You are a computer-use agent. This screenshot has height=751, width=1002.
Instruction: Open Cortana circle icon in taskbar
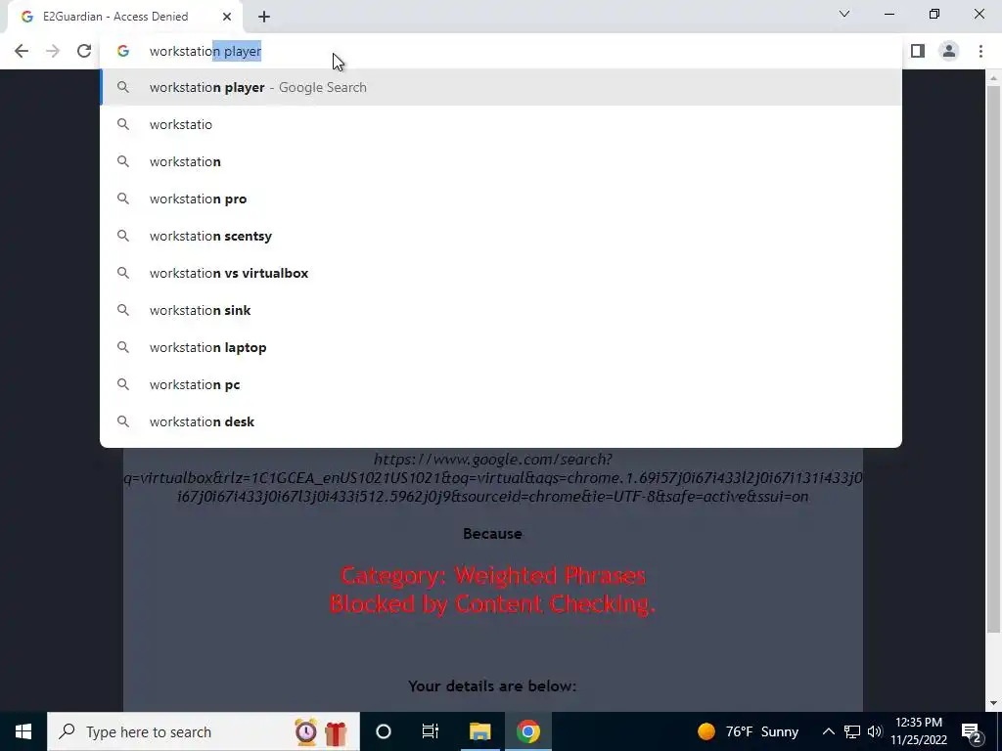(384, 731)
